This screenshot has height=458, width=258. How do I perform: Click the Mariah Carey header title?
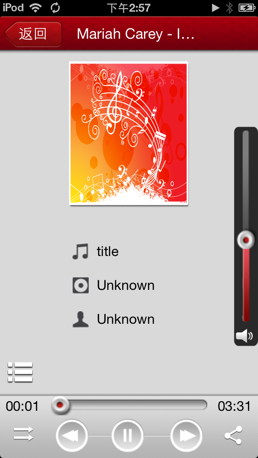135,34
